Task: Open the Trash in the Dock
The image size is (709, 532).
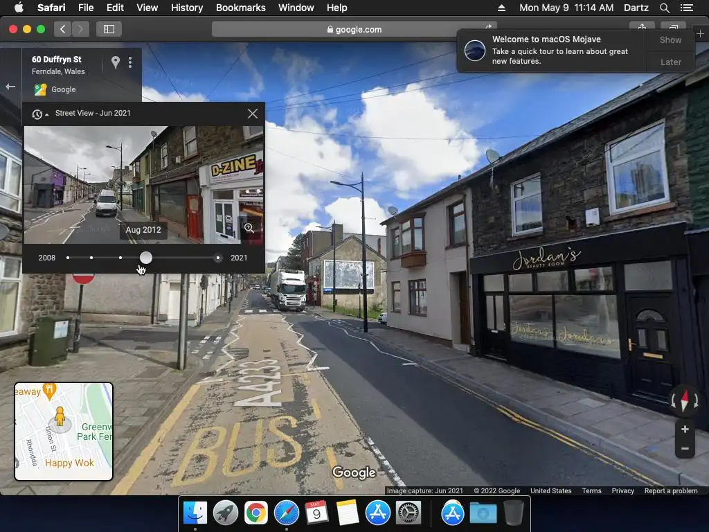Action: (514, 513)
